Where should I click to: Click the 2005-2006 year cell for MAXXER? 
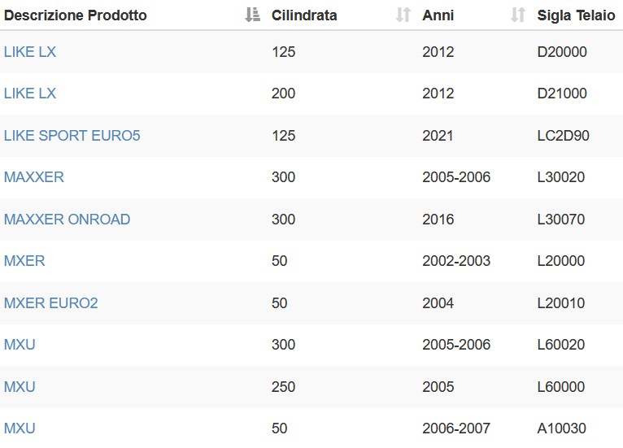point(456,177)
